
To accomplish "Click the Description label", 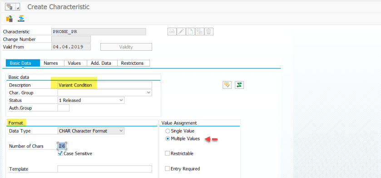I will coord(20,85).
